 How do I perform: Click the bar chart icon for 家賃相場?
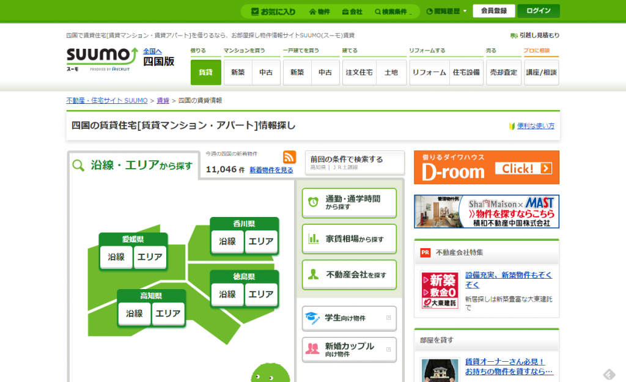tap(314, 238)
